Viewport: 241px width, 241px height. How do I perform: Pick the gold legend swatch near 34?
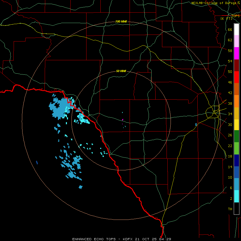236,114
